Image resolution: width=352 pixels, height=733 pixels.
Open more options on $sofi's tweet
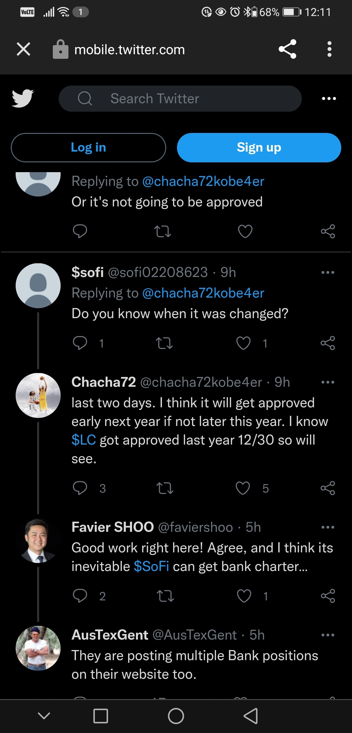pos(328,272)
